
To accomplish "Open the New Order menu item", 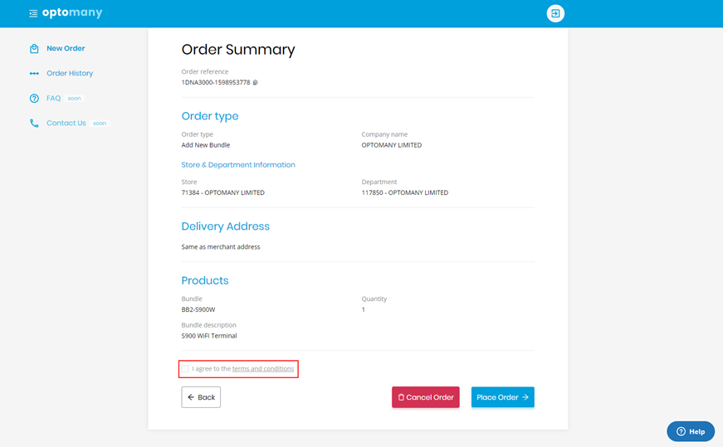I will [66, 48].
